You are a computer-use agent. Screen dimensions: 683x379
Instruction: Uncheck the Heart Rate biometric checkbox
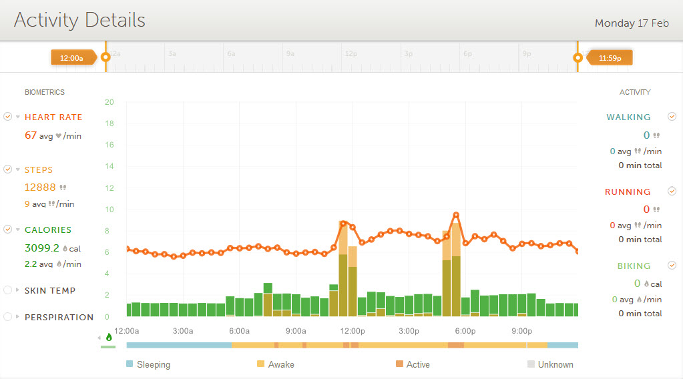(x=8, y=117)
